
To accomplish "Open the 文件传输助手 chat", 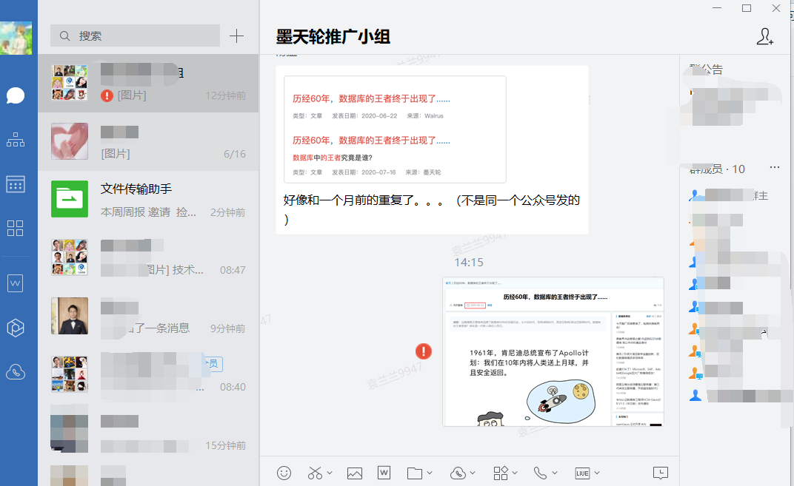I will click(148, 200).
